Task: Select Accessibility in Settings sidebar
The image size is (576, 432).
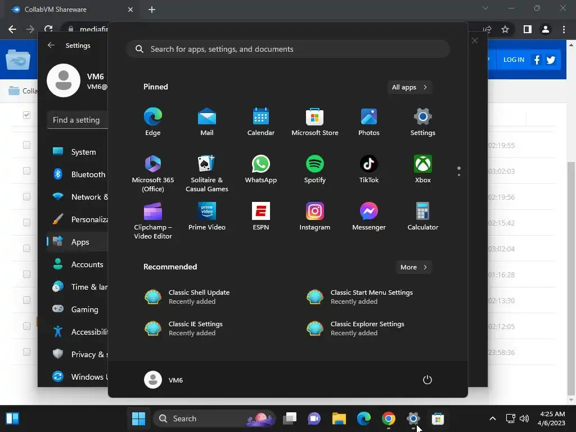Action: click(x=78, y=332)
